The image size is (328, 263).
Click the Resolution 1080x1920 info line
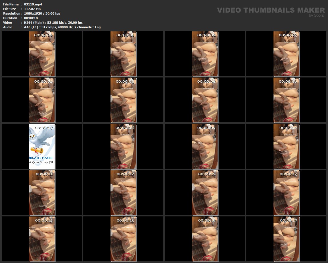42,13
